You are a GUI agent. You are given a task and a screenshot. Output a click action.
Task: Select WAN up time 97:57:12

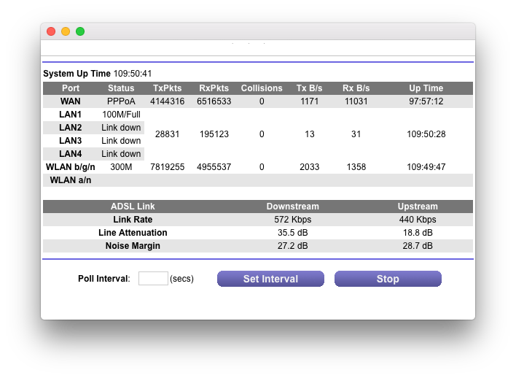click(x=426, y=101)
